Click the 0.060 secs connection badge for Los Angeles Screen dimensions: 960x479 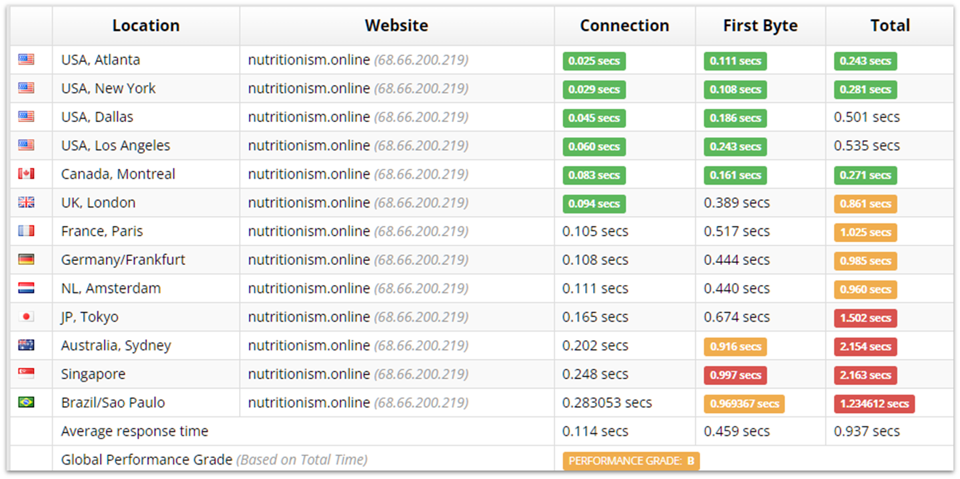(594, 147)
